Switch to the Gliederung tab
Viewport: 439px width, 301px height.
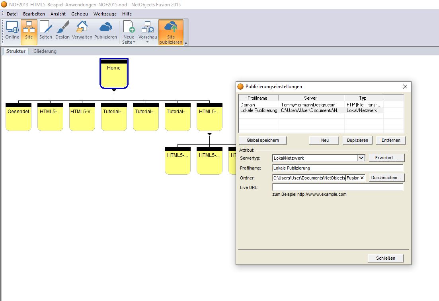(x=45, y=51)
